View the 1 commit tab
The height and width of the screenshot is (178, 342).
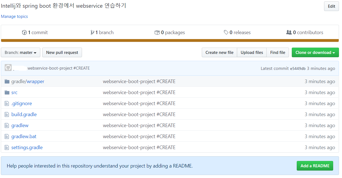35,32
